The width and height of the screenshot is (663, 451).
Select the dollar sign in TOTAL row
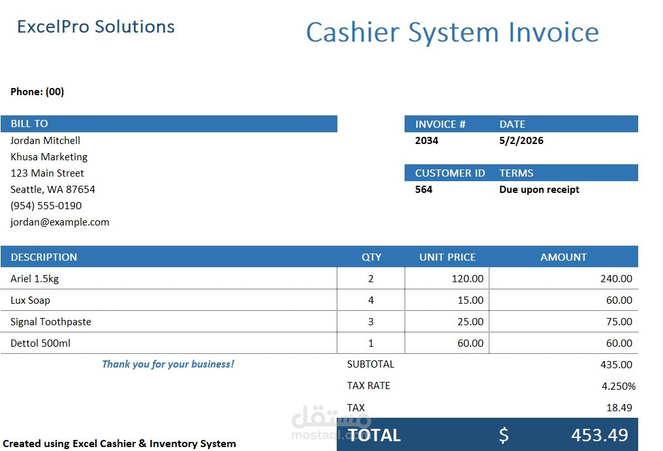point(504,435)
